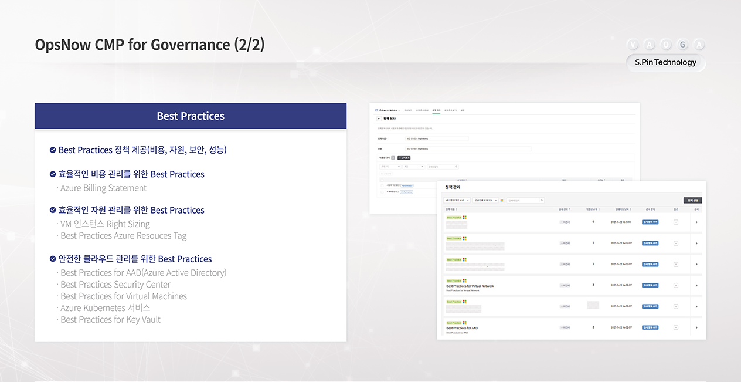Click the 'Azure Kubernetes 서비스' bullet text

[x=105, y=307]
